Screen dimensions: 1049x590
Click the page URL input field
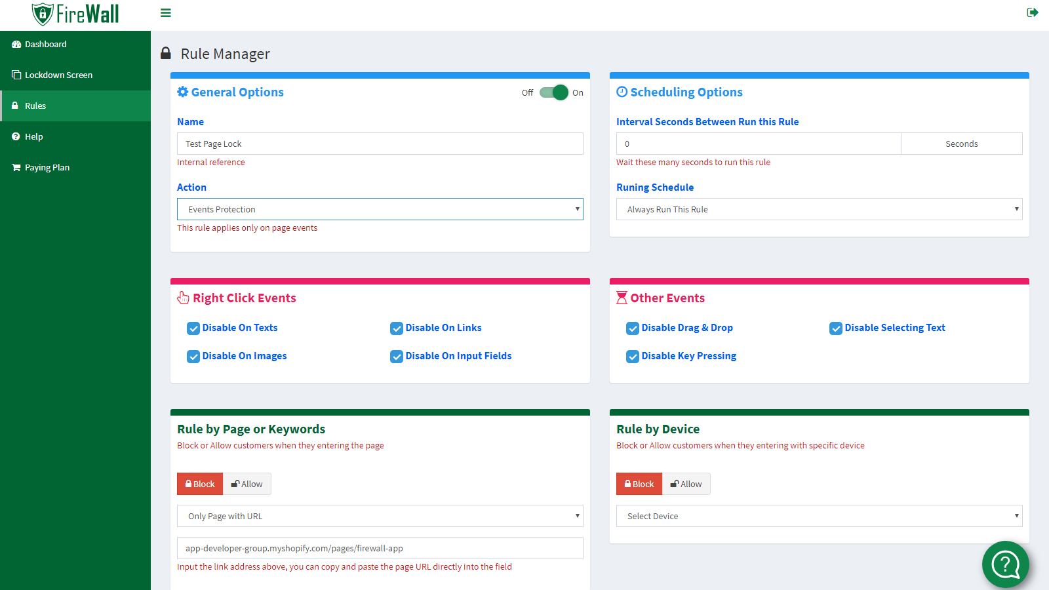click(380, 548)
